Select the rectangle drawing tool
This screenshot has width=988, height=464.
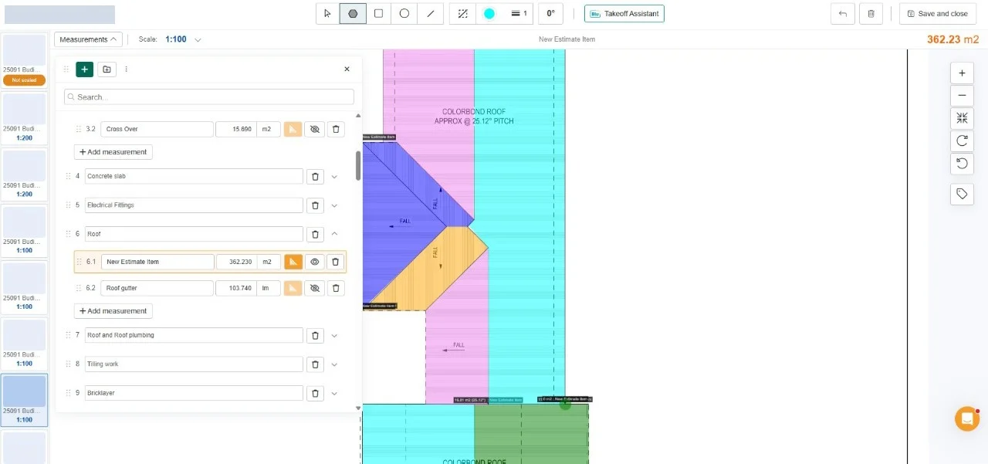coord(378,13)
